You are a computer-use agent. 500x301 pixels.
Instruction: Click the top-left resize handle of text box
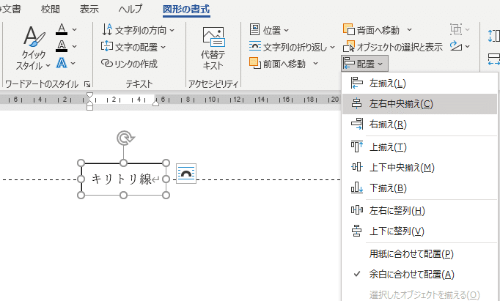(x=81, y=163)
